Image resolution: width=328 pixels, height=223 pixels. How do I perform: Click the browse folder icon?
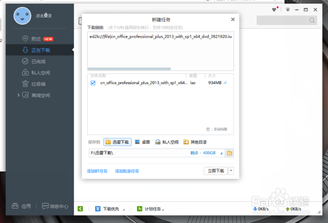coord(229,153)
